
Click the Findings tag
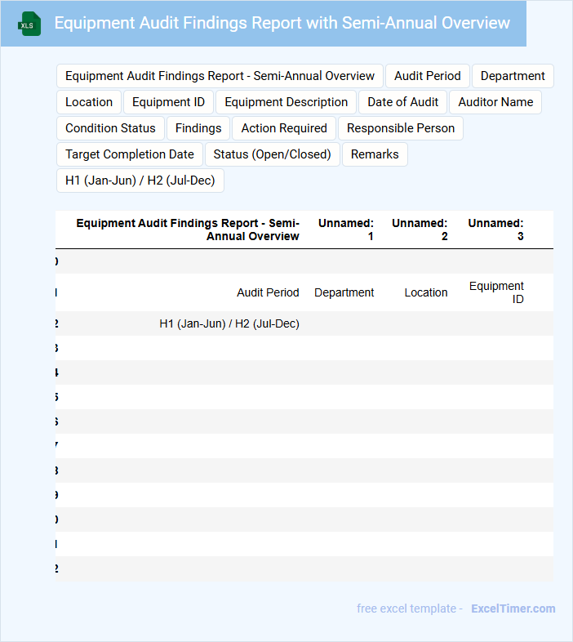click(x=198, y=128)
